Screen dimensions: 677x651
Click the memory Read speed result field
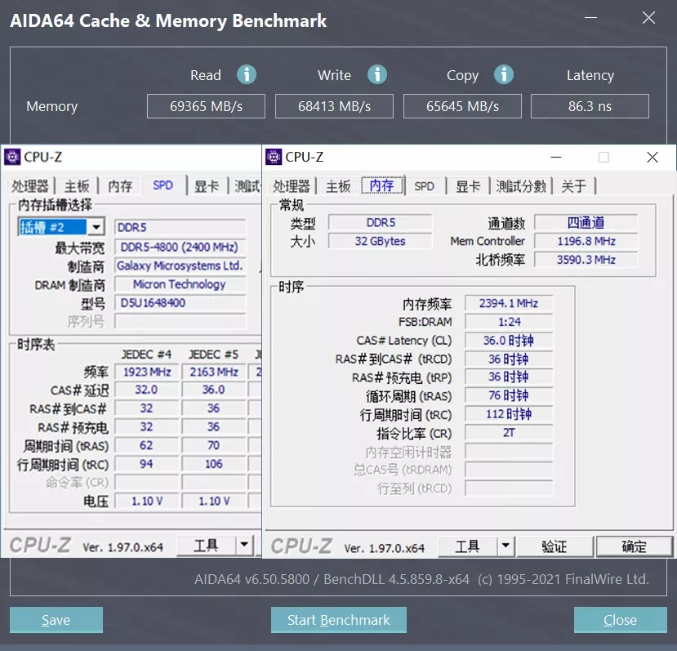tap(206, 106)
